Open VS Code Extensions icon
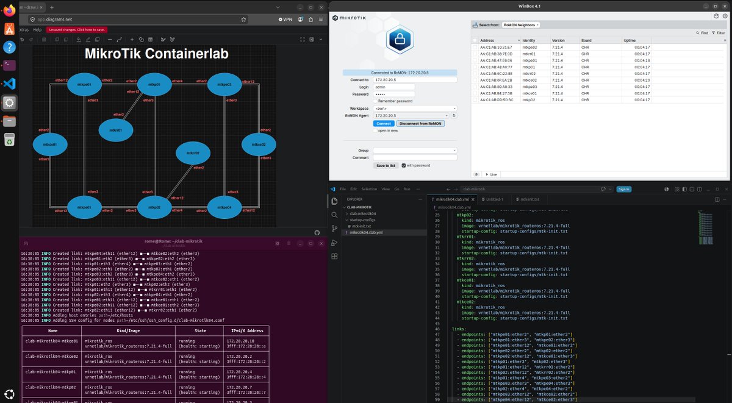This screenshot has height=403, width=732. click(334, 257)
